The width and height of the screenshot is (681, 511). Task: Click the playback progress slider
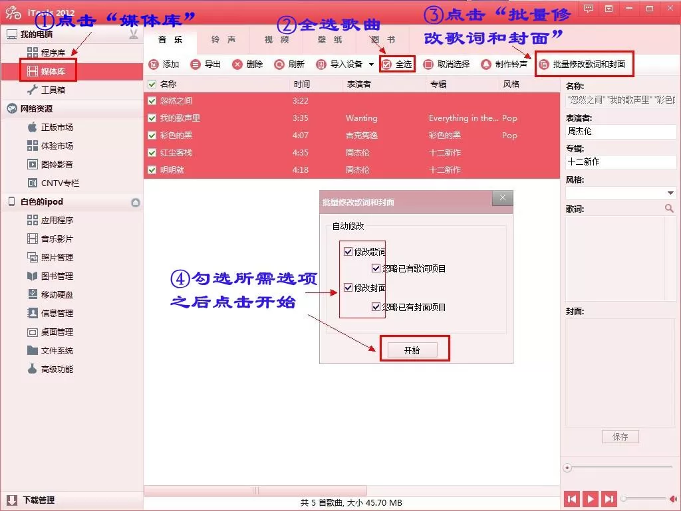point(619,468)
